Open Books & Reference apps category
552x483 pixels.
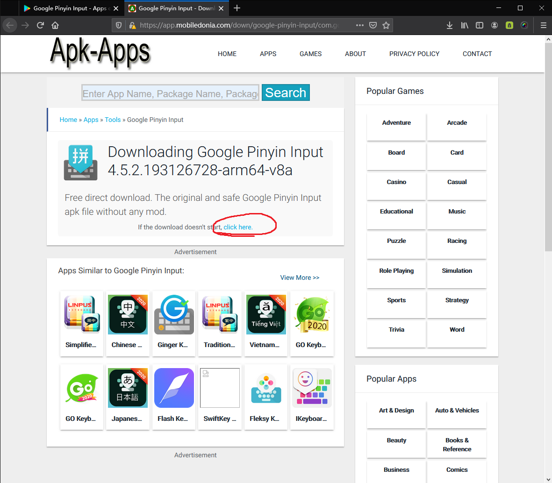(457, 444)
